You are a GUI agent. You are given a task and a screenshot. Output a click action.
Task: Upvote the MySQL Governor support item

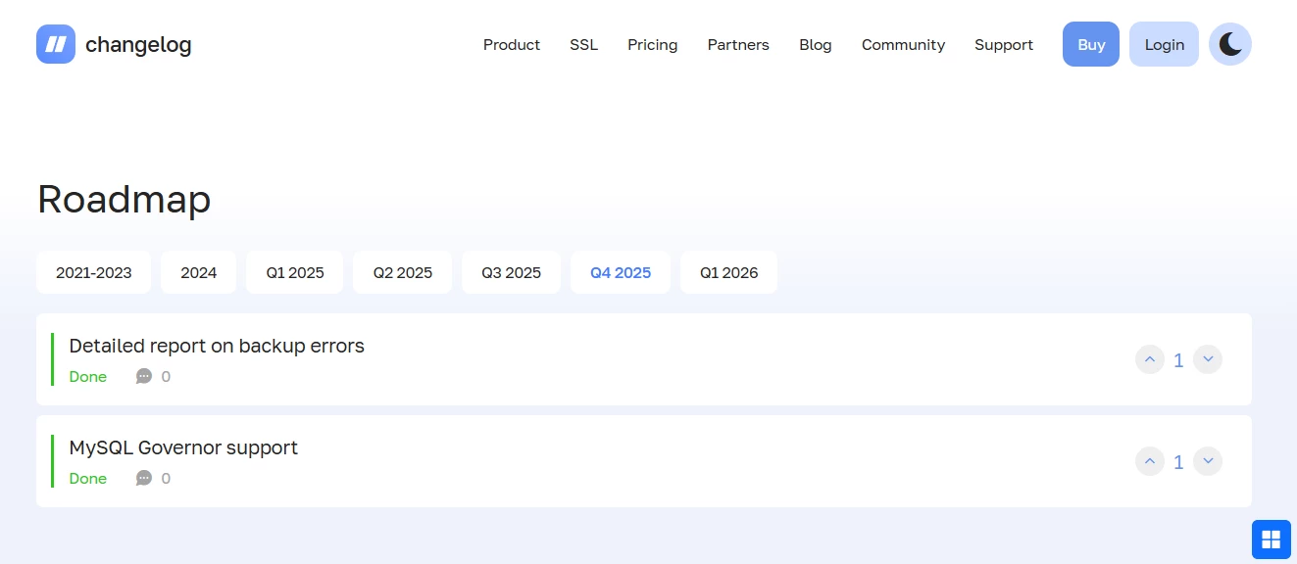tap(1150, 461)
